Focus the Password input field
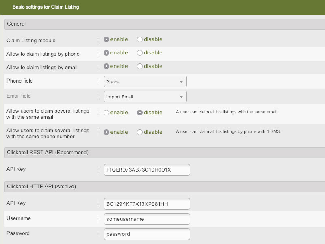The image size is (325, 244). coord(147,234)
